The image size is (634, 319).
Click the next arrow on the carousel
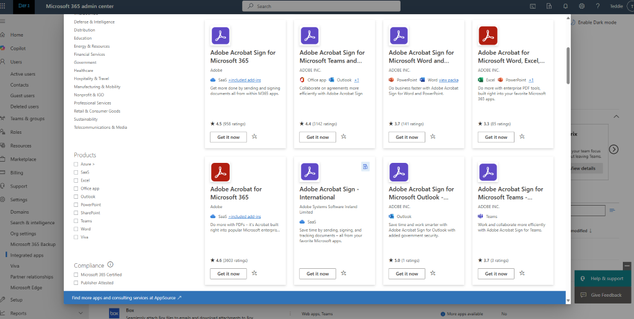(614, 149)
